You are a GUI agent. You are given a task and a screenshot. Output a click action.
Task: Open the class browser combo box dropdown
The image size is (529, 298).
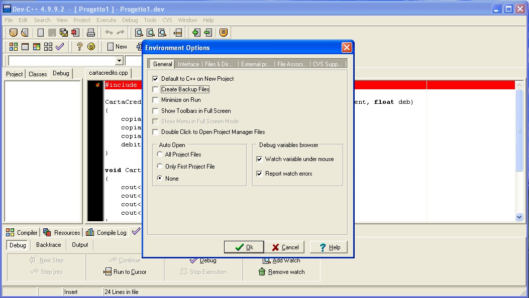tap(119, 61)
